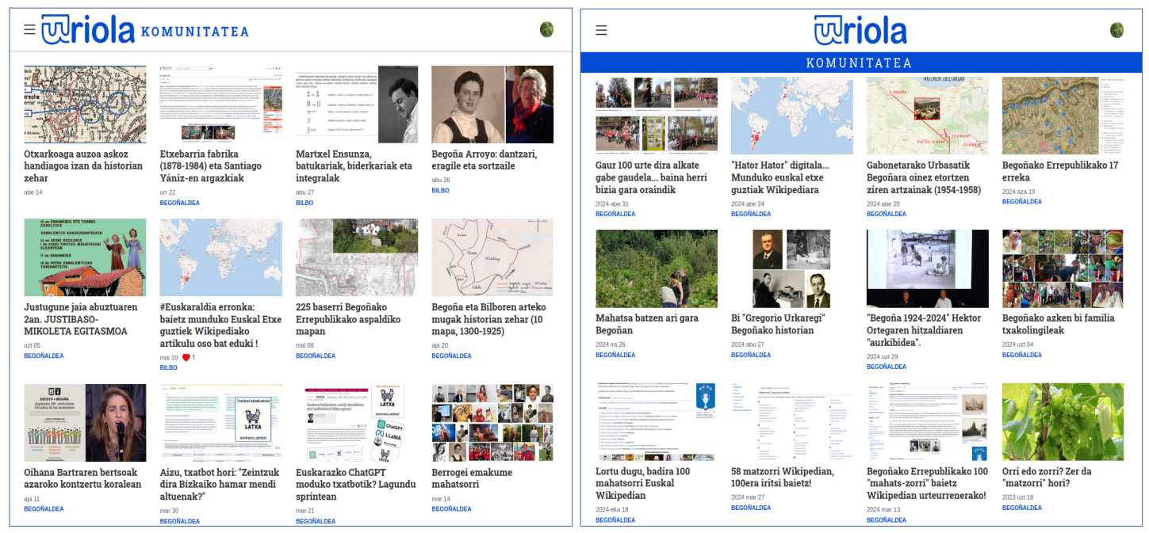Click the user avatar in right page header
1149x533 pixels.
click(x=1116, y=30)
